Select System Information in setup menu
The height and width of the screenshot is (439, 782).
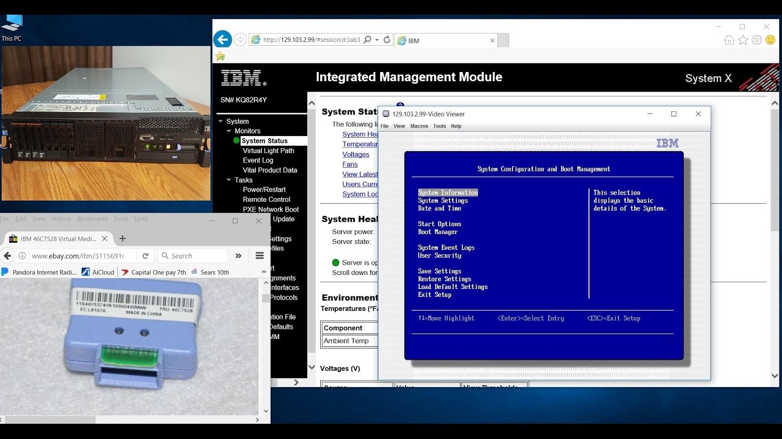pos(448,193)
